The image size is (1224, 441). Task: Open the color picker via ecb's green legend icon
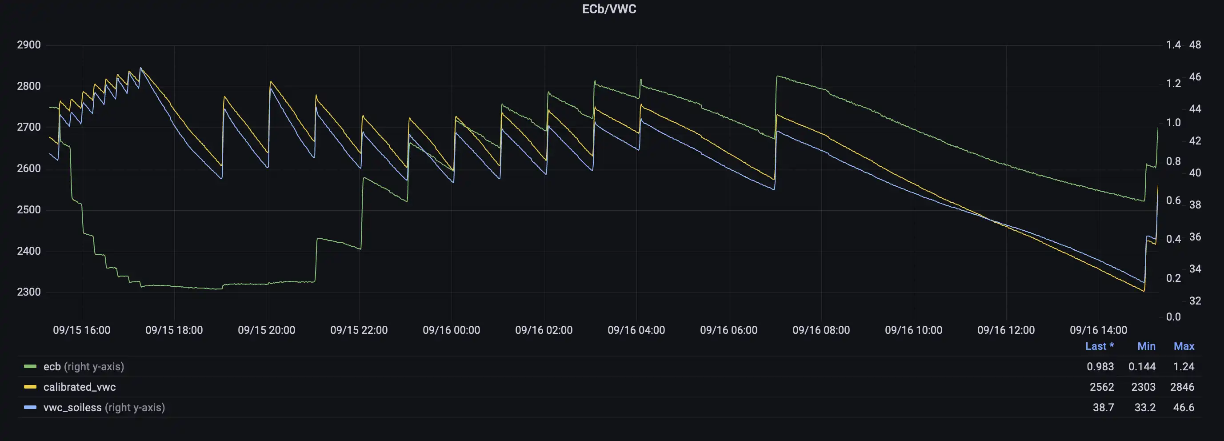(29, 366)
